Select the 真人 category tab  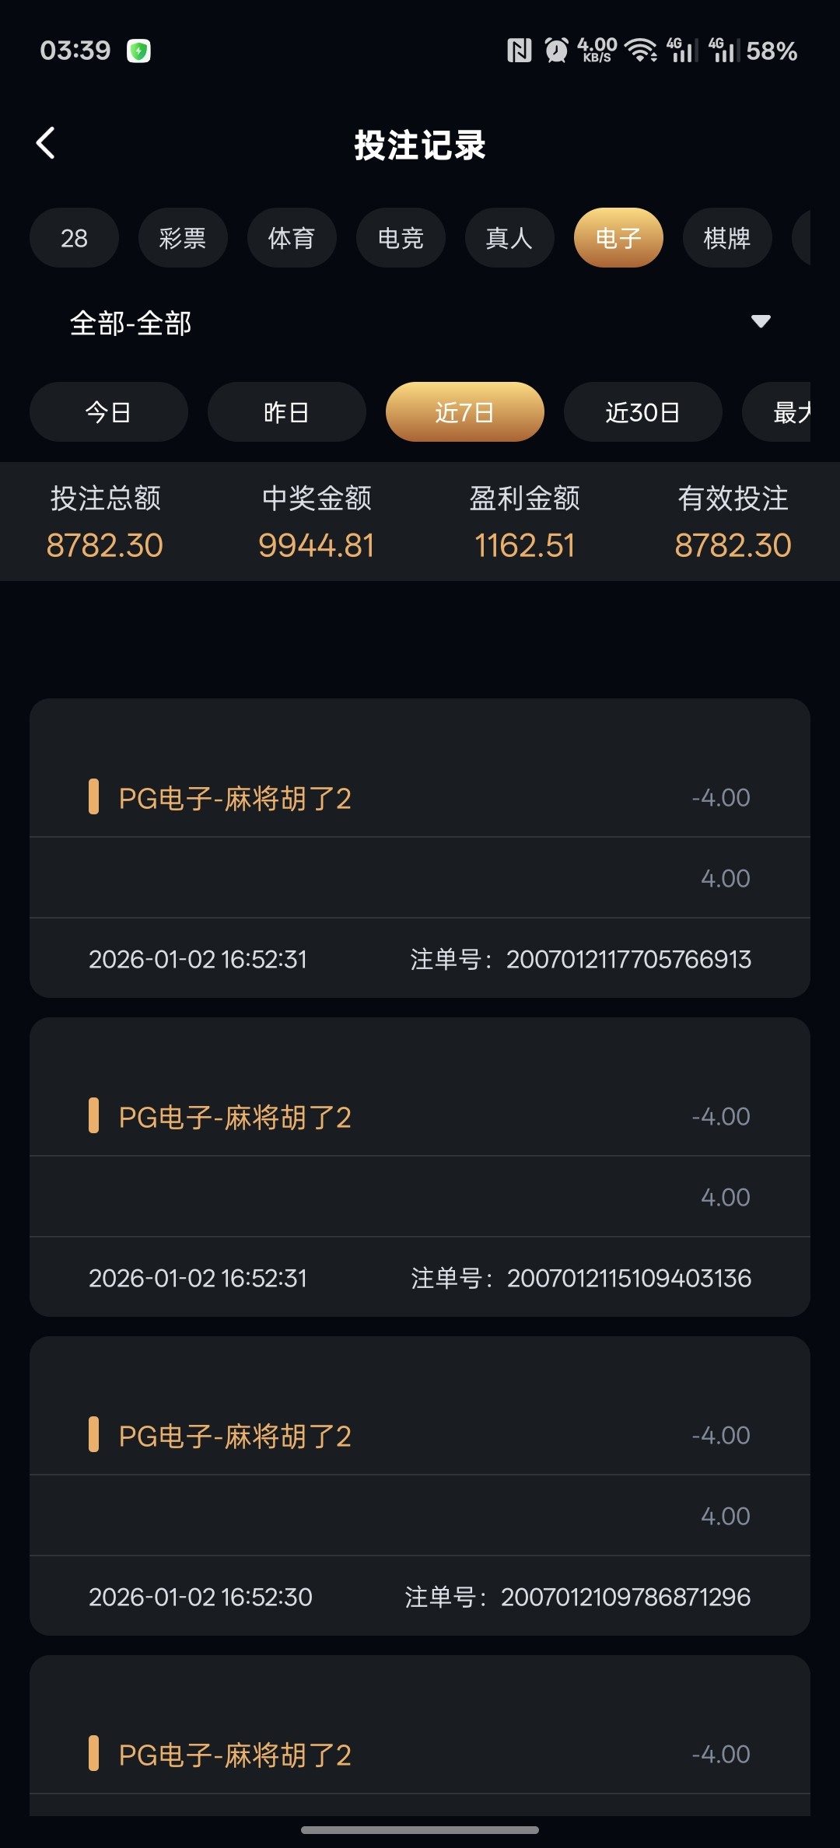(x=509, y=238)
